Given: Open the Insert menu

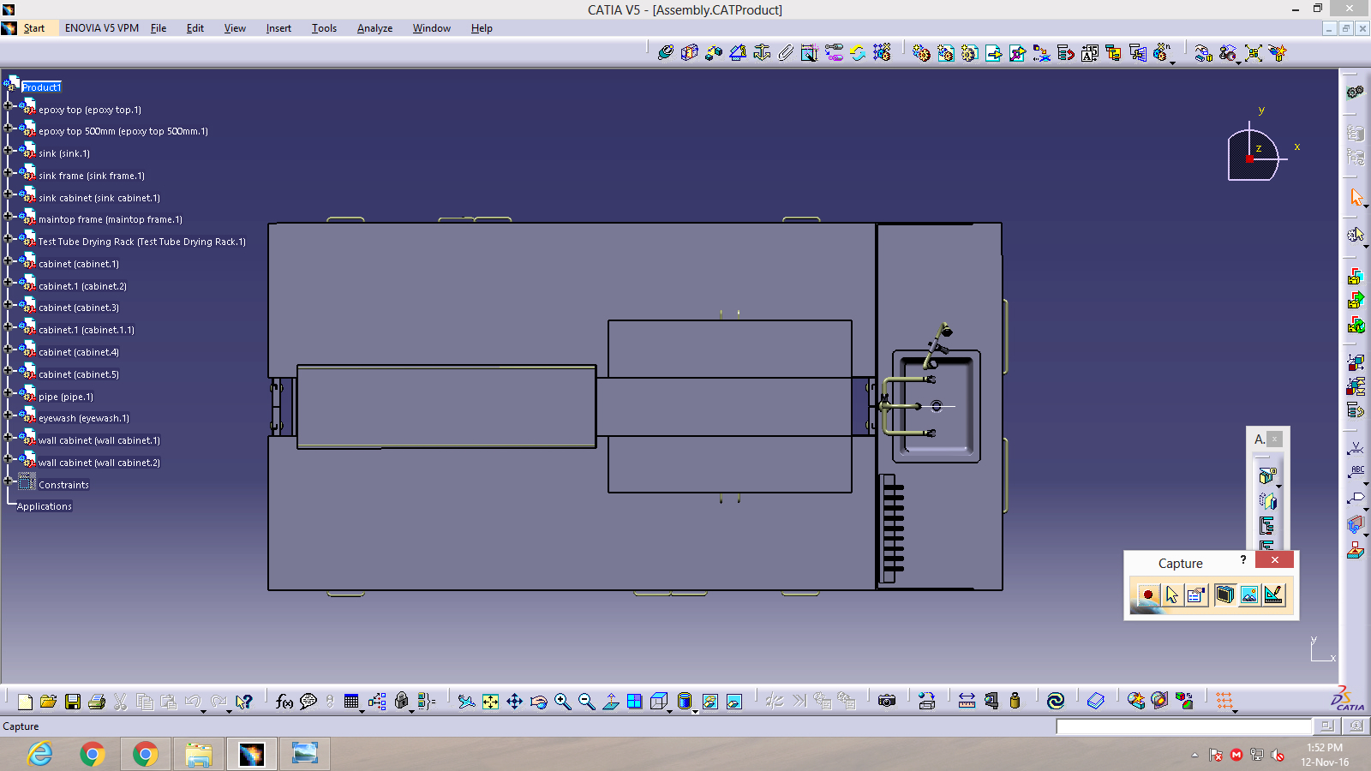Looking at the screenshot, I should [278, 28].
